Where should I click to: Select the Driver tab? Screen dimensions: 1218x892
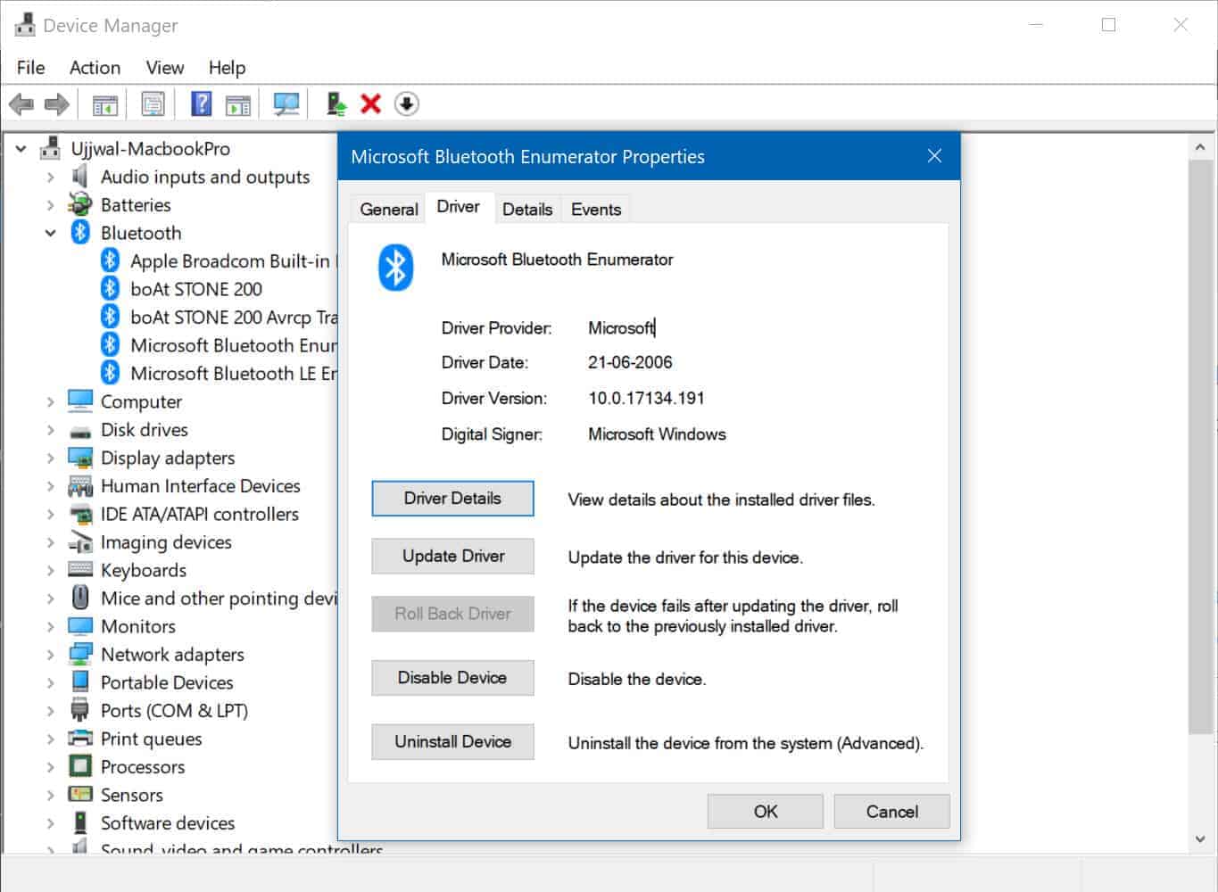[x=459, y=207]
